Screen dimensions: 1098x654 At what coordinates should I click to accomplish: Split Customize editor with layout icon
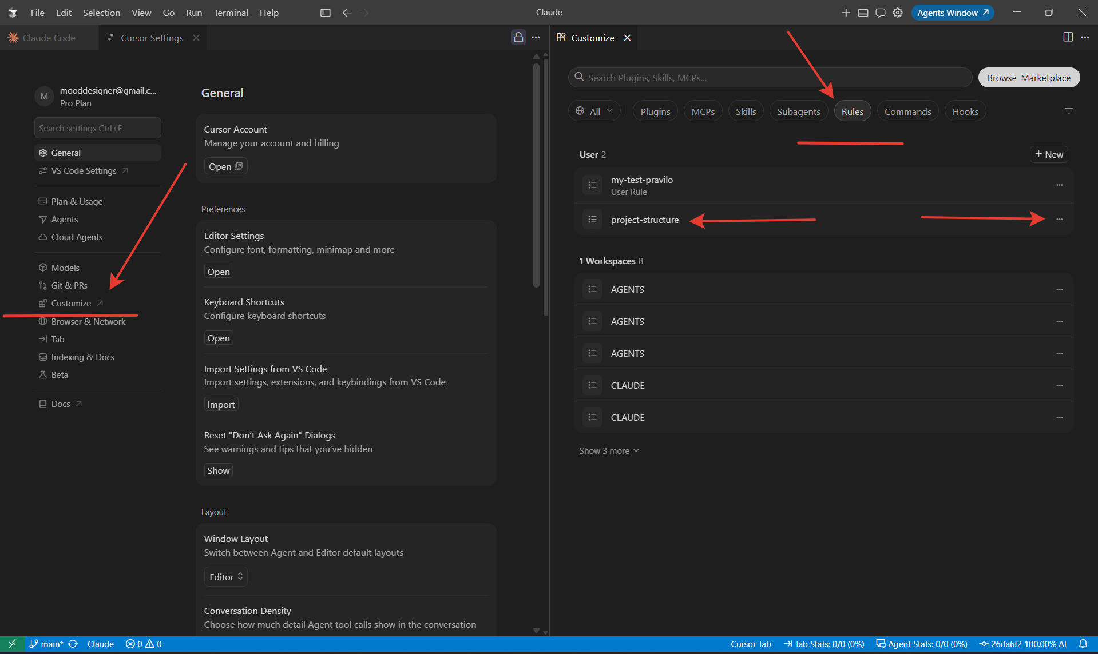tap(1068, 37)
